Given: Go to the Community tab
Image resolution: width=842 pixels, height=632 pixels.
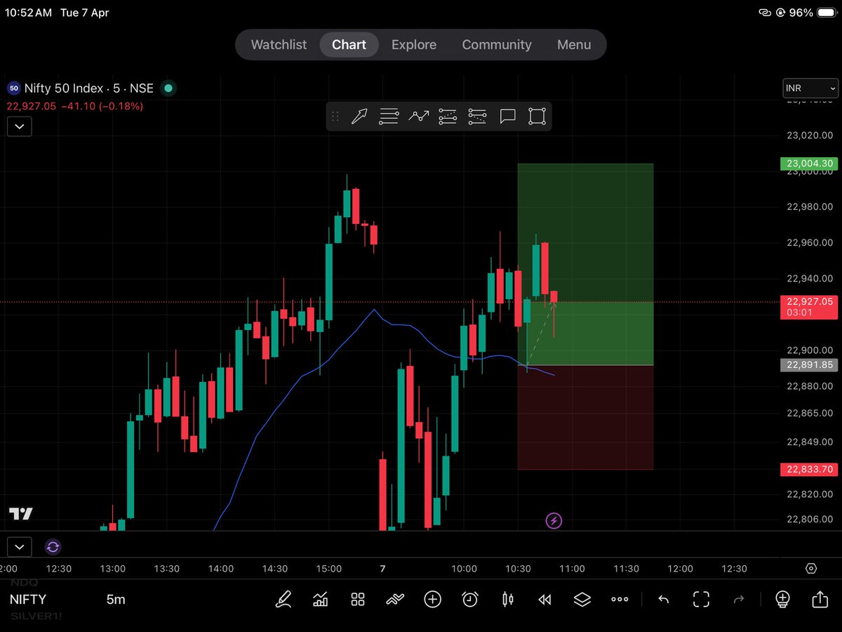Looking at the screenshot, I should (497, 44).
